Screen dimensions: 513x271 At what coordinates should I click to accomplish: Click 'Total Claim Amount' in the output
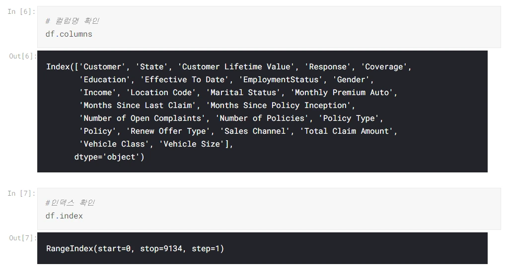(348, 131)
